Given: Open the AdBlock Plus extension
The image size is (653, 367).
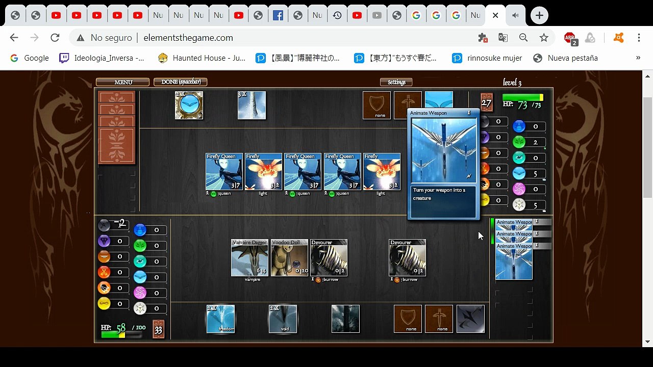Looking at the screenshot, I should click(570, 38).
